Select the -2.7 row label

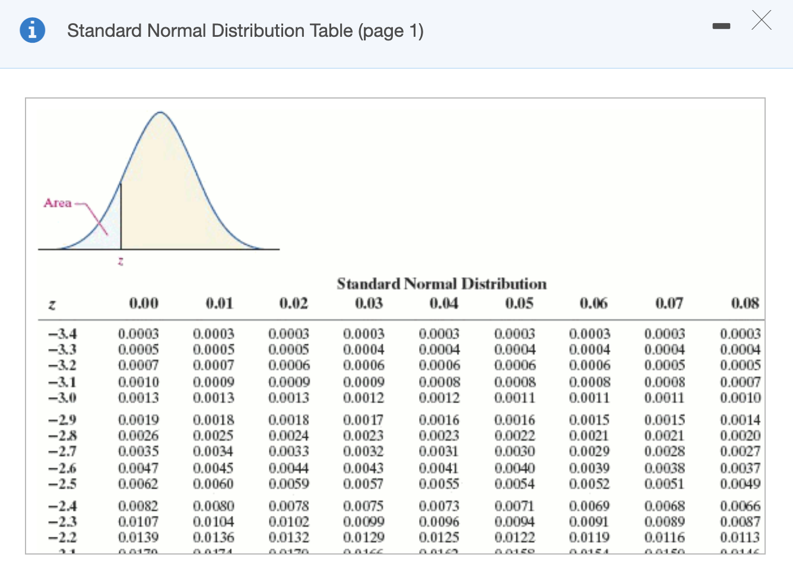(62, 451)
